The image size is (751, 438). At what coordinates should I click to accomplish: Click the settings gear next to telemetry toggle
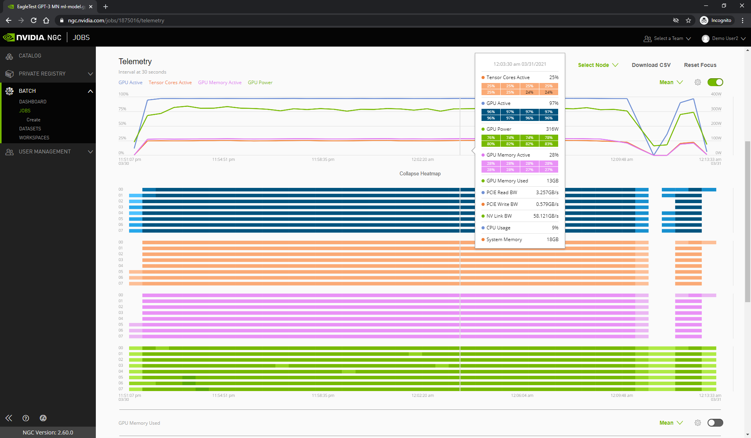click(697, 82)
